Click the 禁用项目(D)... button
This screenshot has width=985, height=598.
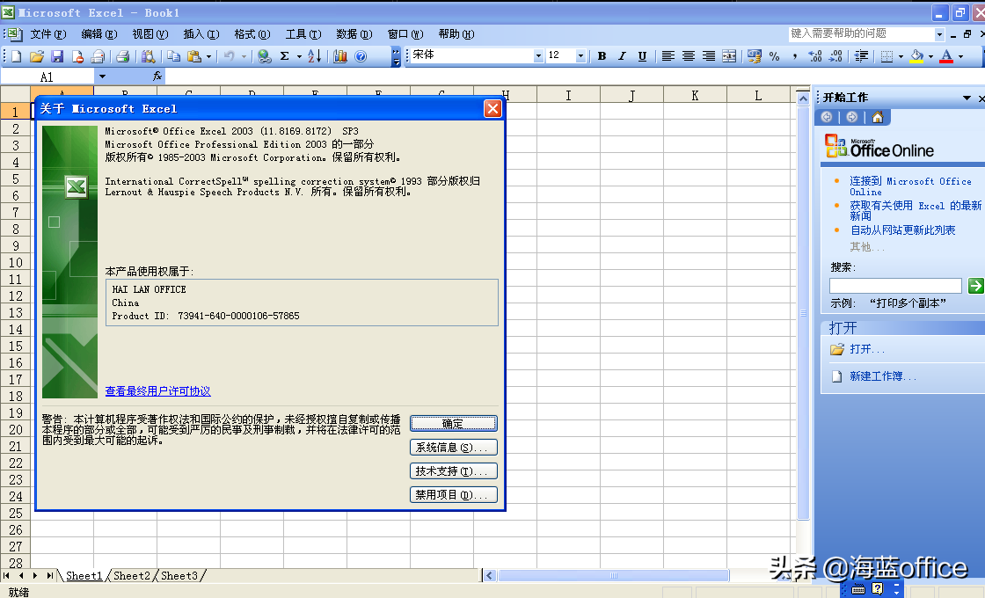pos(453,495)
